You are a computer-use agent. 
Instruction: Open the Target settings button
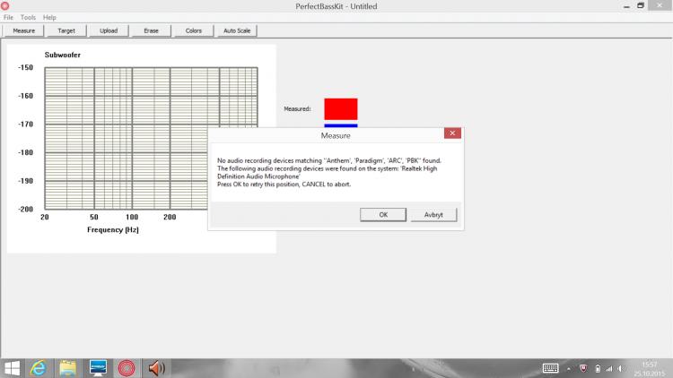66,30
